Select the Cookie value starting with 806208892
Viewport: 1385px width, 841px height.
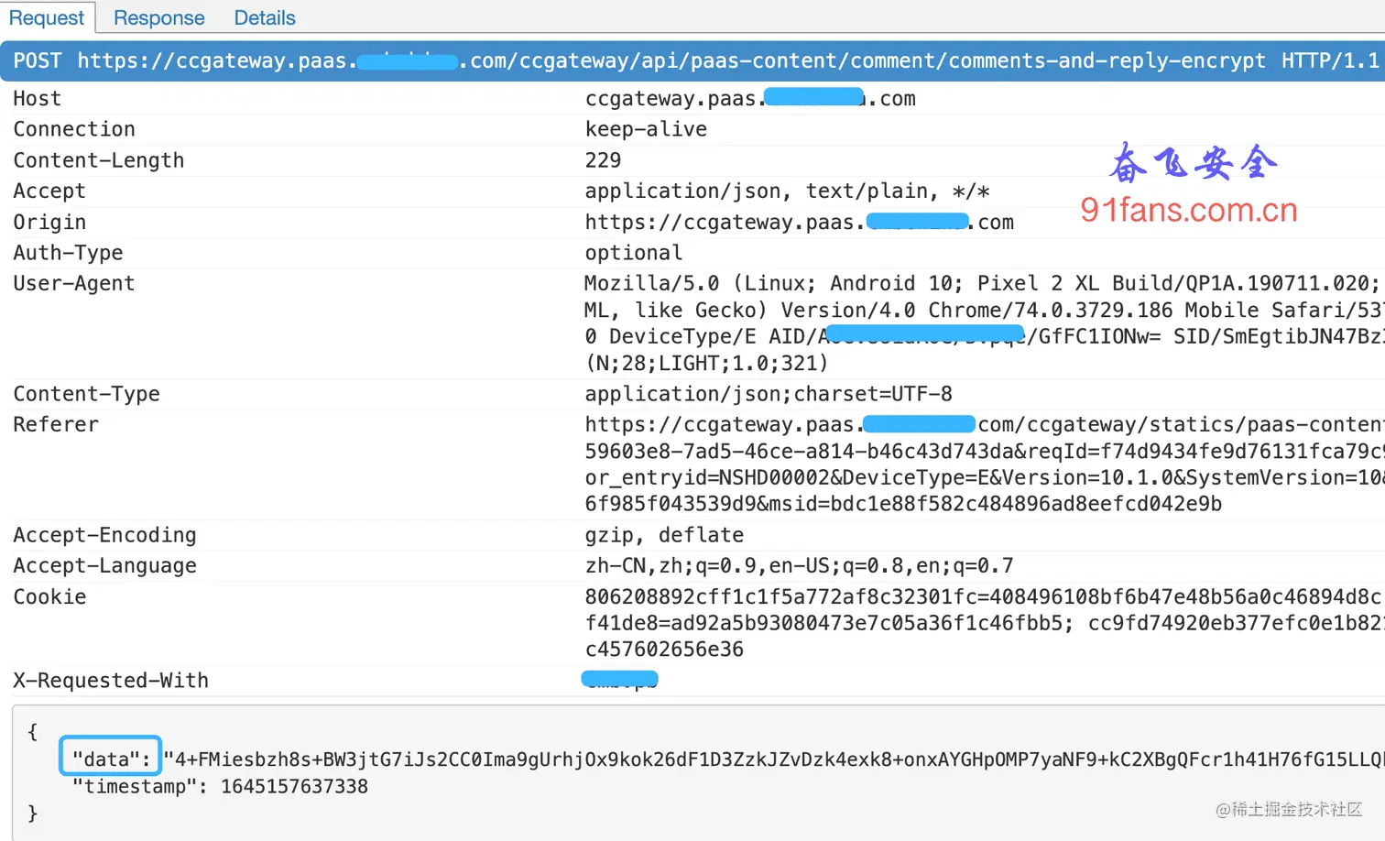click(985, 596)
